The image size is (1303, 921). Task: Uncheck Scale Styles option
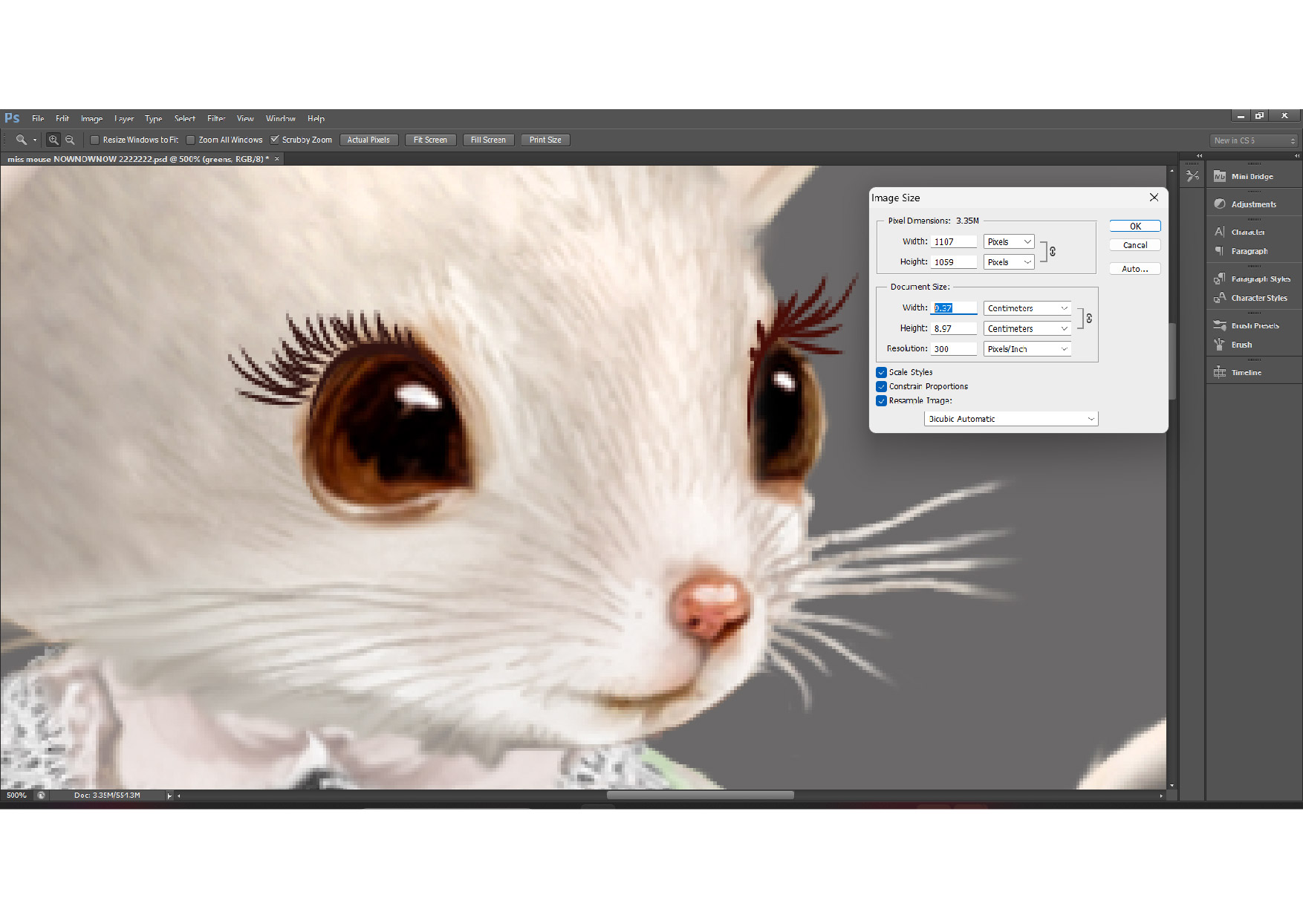881,372
